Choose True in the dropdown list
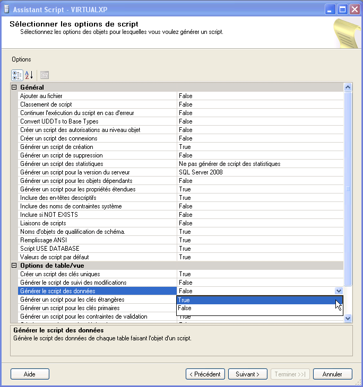The height and width of the screenshot is (387, 363). click(x=260, y=300)
